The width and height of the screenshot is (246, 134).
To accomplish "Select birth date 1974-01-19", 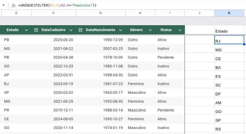I will (x=101, y=128).
